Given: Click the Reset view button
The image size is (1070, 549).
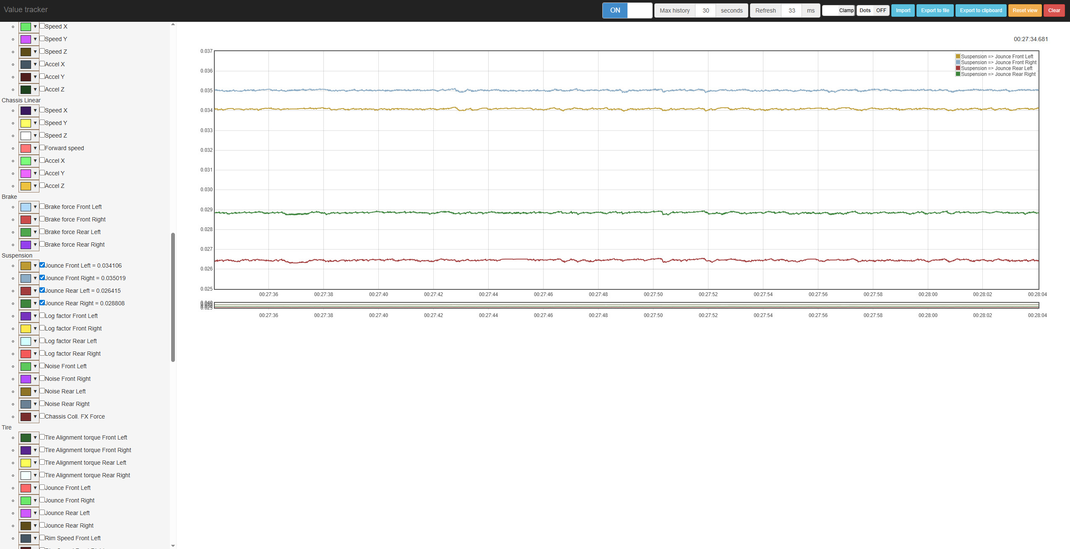Looking at the screenshot, I should 1025,10.
